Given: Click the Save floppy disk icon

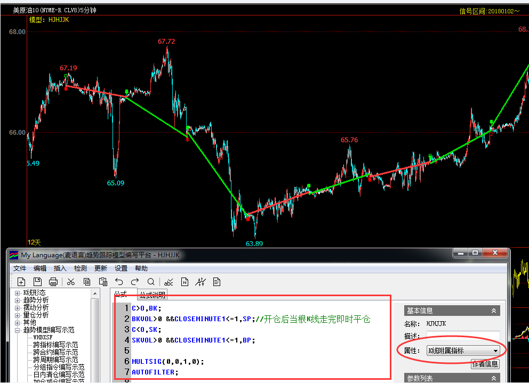Looking at the screenshot, I should (x=37, y=282).
